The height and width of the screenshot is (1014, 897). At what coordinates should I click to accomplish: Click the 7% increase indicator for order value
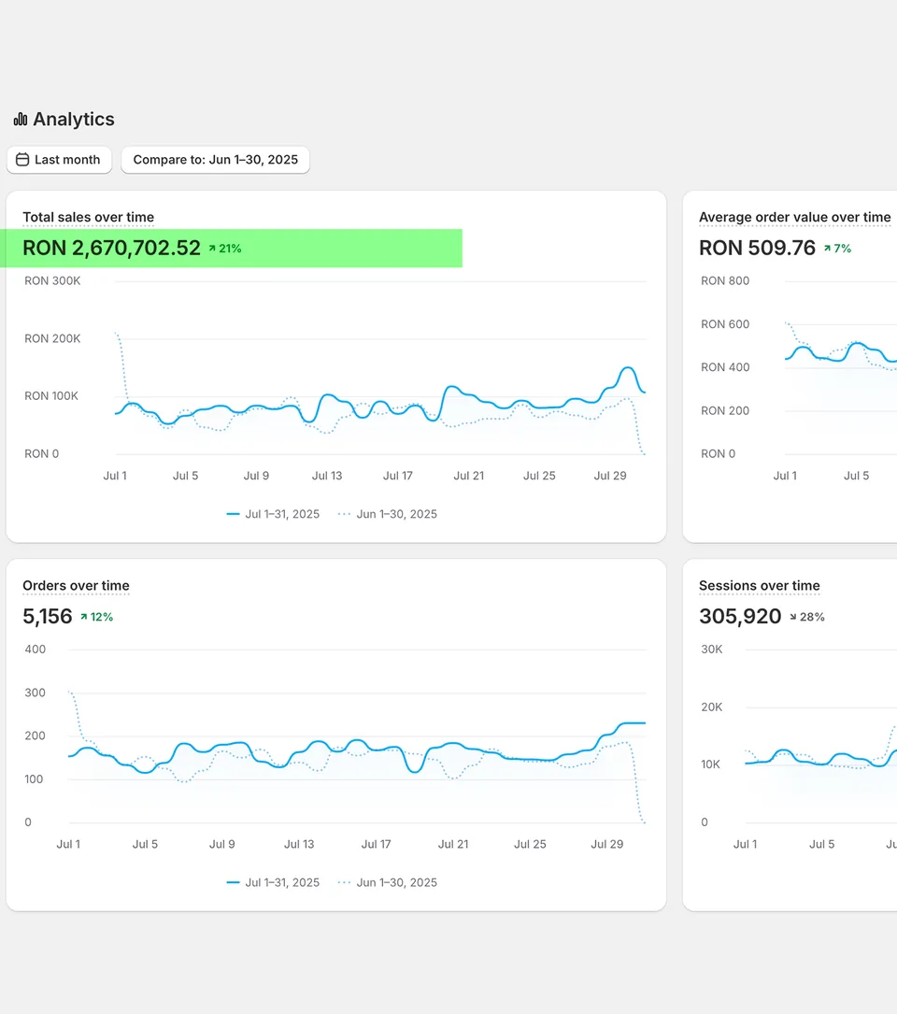[x=837, y=249]
